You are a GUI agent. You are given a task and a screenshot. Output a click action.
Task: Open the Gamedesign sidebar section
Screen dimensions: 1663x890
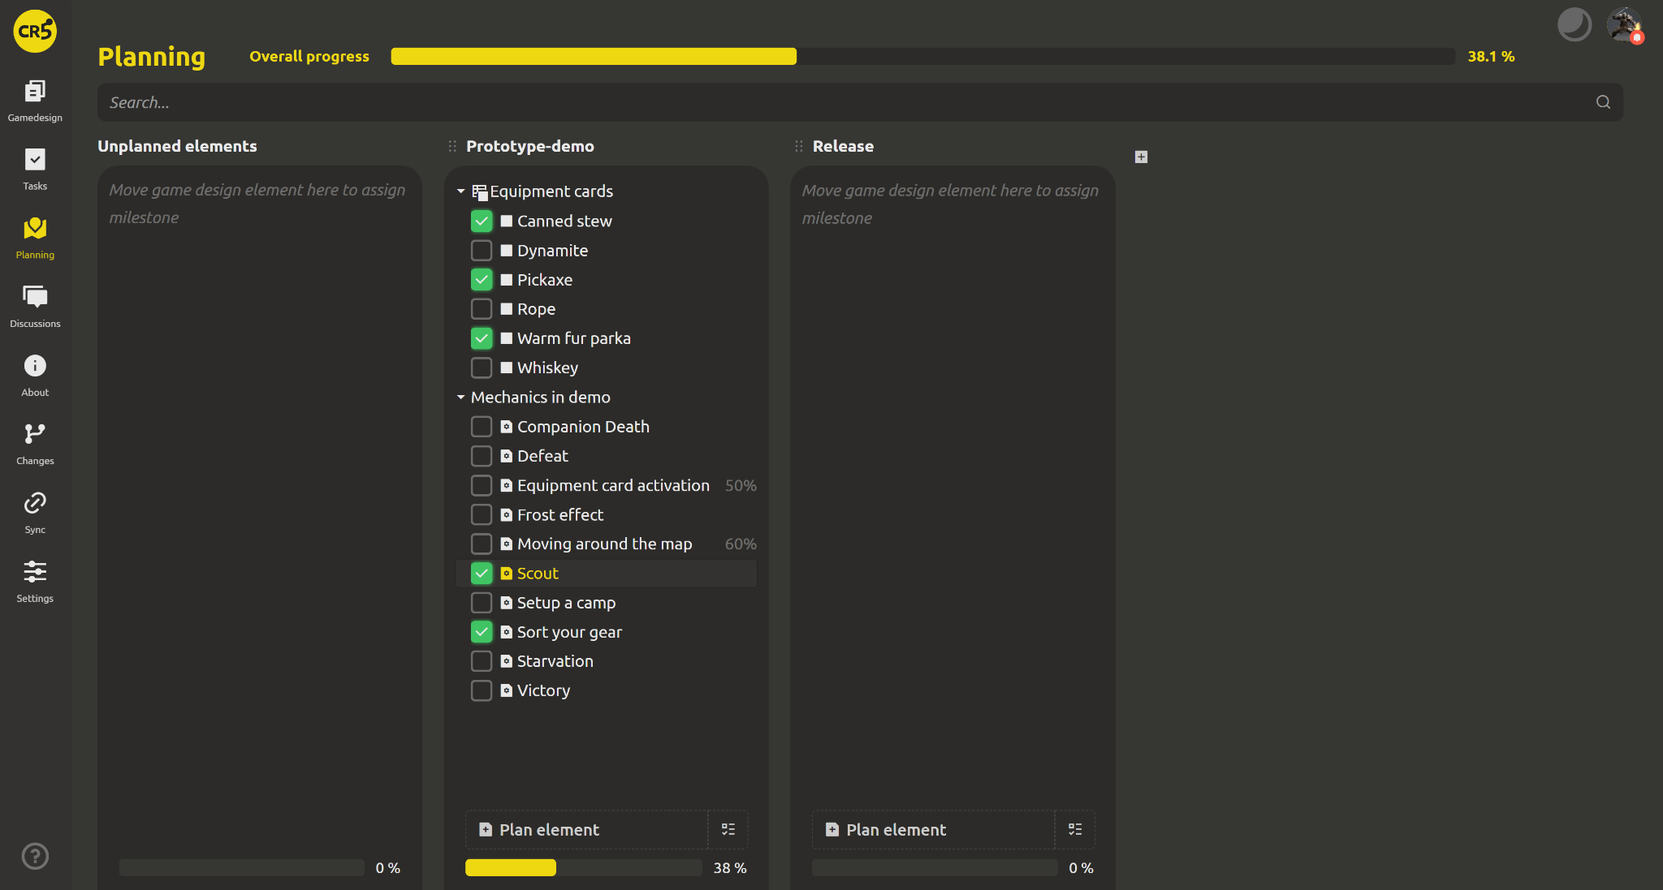[35, 100]
